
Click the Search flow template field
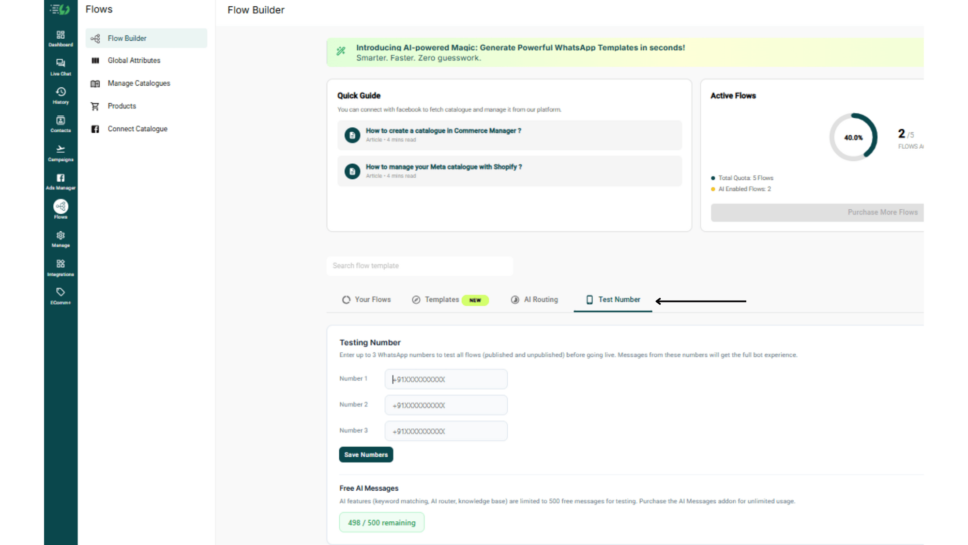pos(420,266)
